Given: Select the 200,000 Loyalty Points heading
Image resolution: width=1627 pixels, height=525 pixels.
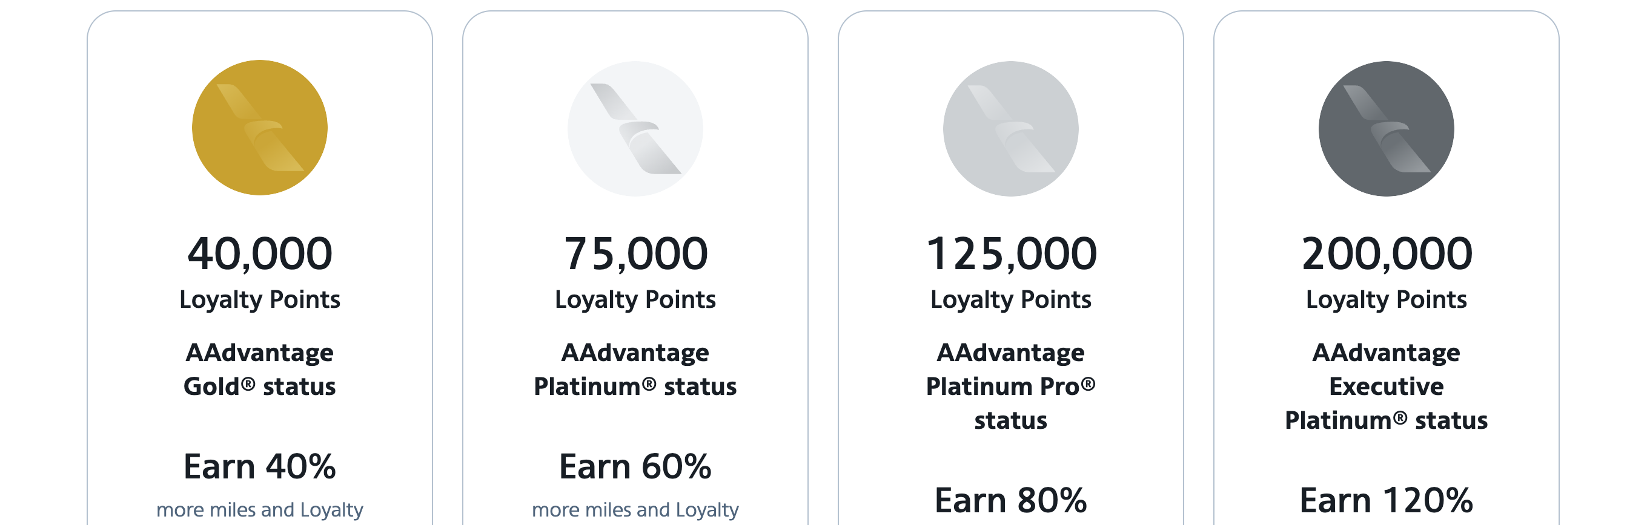Looking at the screenshot, I should 1387,253.
